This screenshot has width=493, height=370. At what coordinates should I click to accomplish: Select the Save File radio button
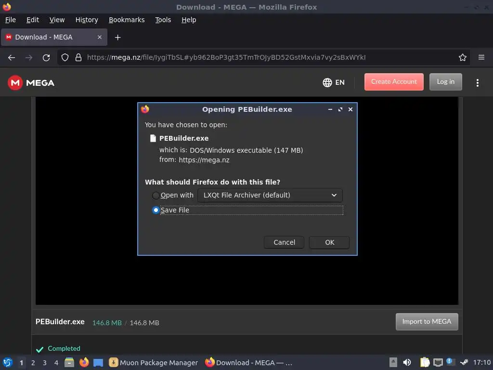tap(156, 210)
